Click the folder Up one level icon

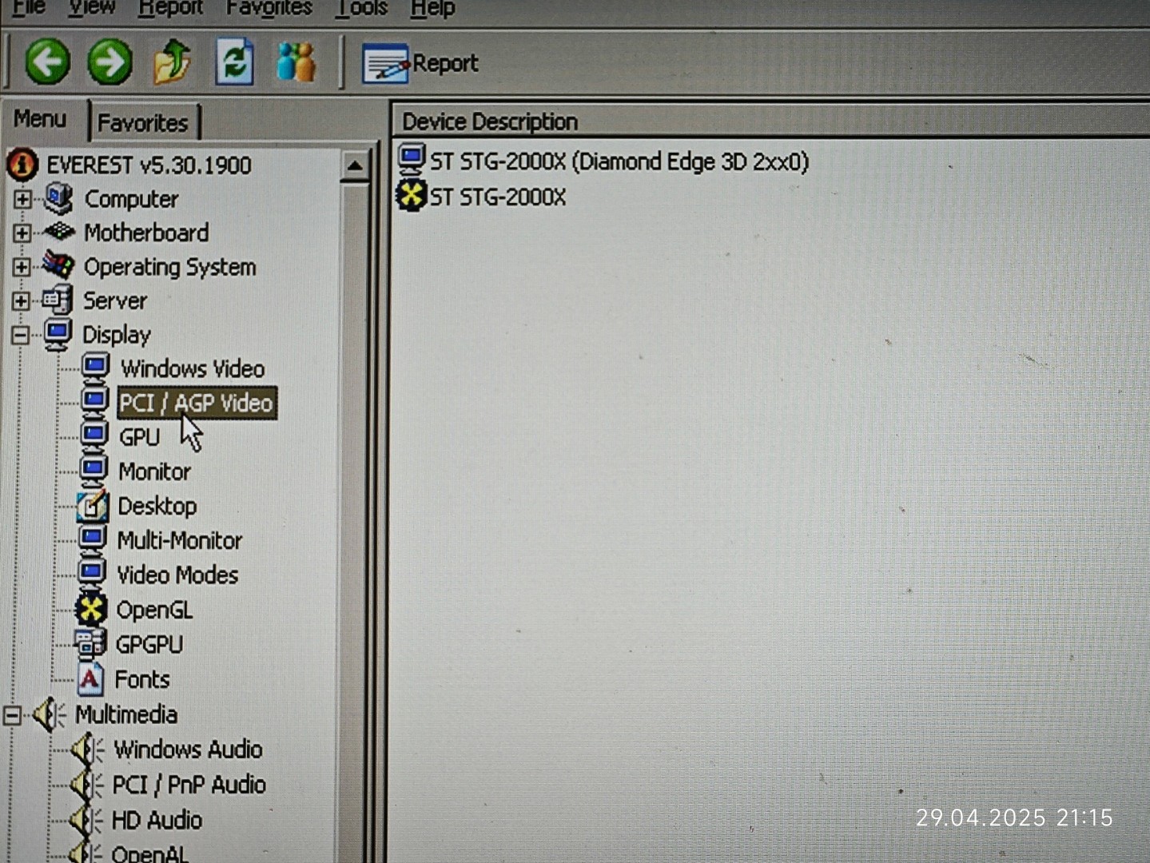pyautogui.click(x=173, y=62)
